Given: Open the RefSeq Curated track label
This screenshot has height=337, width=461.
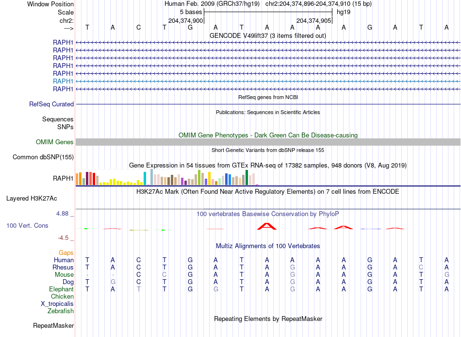Looking at the screenshot, I should tap(51, 104).
